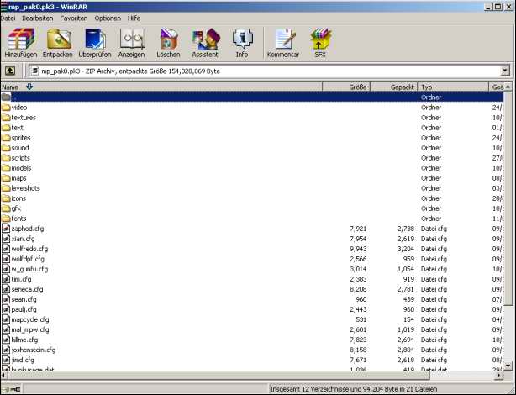Image resolution: width=516 pixels, height=395 pixels.
Task: Select the mapcycle.cfg file
Action: [30, 319]
